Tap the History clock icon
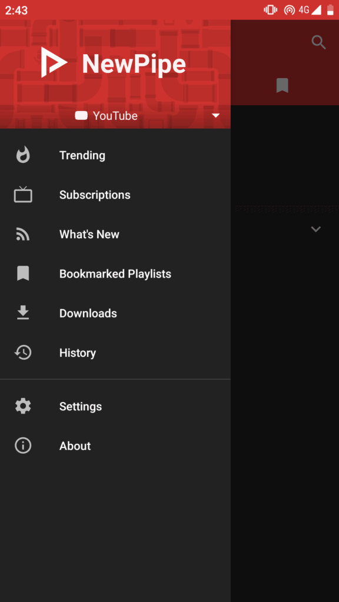Viewport: 339px width, 602px height. coord(23,353)
